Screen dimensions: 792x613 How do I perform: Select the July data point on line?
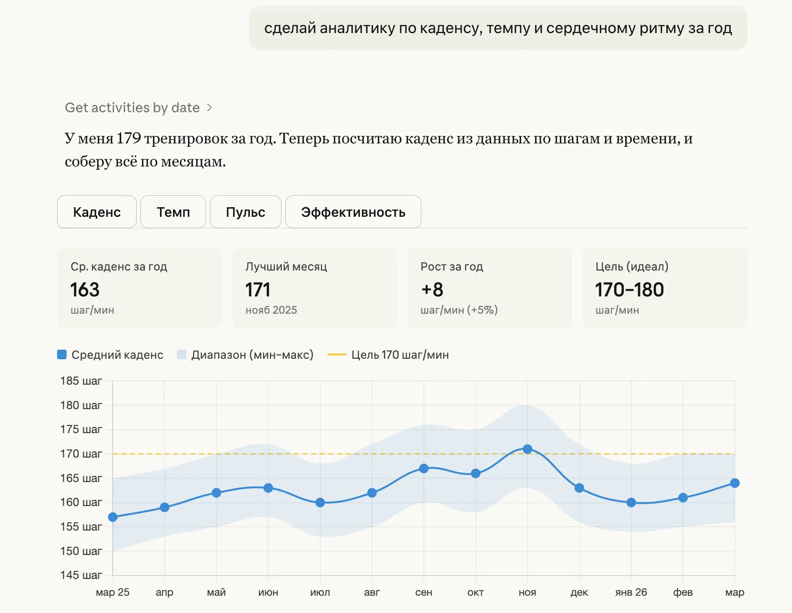coord(320,503)
